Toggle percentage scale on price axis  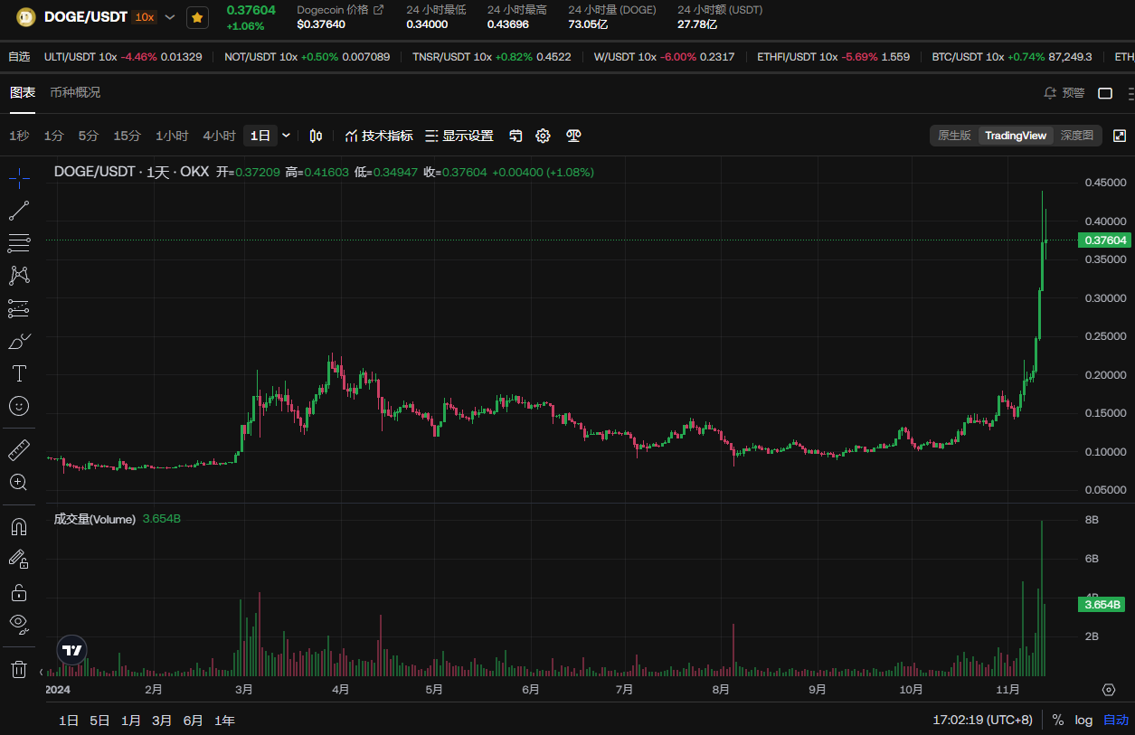[1058, 721]
